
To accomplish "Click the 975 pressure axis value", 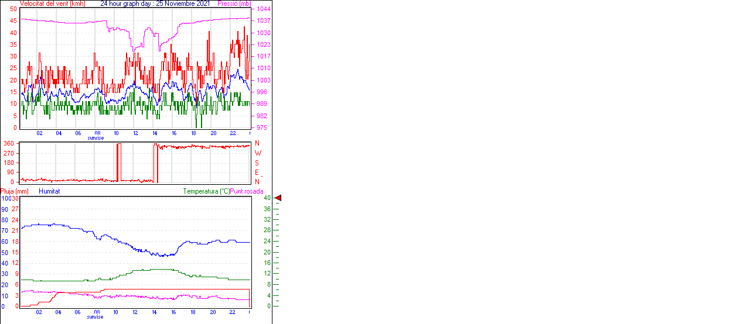I will click(261, 127).
